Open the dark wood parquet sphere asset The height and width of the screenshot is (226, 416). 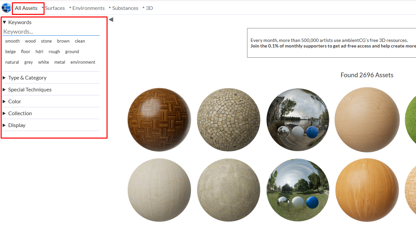pyautogui.click(x=159, y=120)
